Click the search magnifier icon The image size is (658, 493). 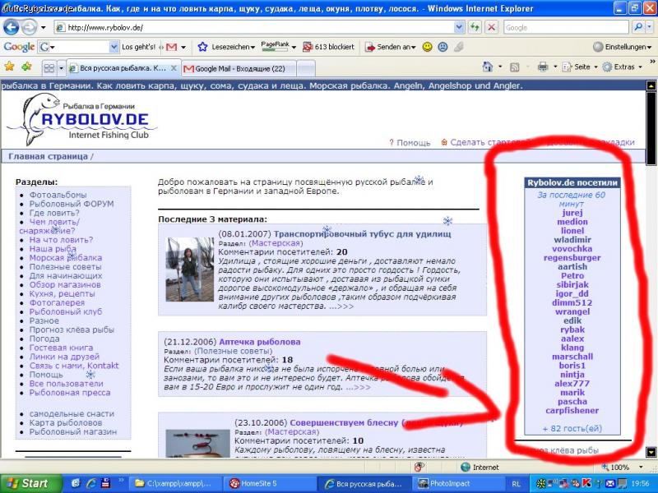coord(637,27)
